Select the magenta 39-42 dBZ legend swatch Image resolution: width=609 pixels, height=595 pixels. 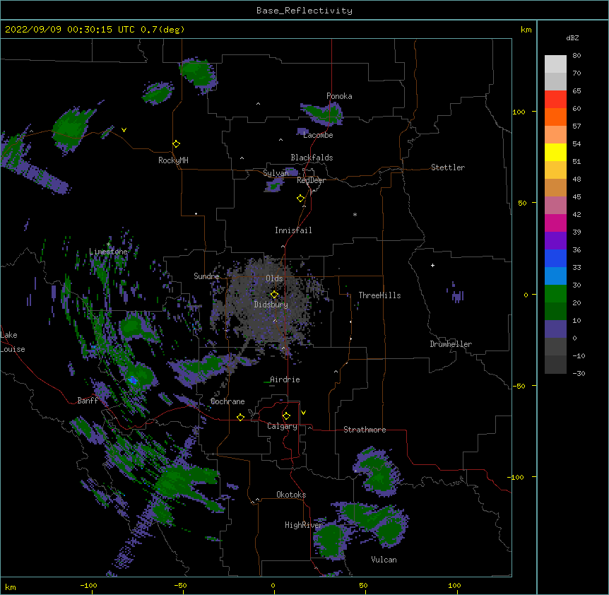click(555, 223)
